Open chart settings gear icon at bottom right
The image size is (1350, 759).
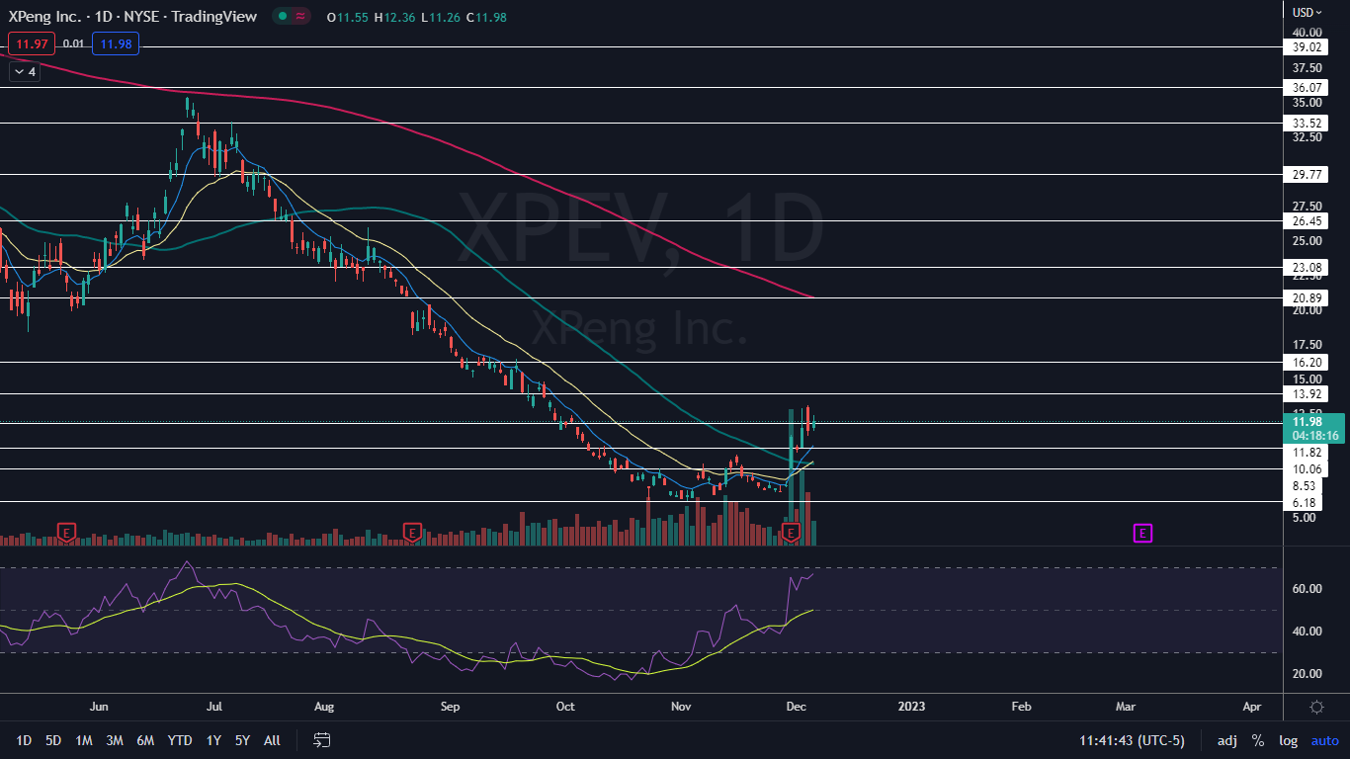[x=1316, y=707]
